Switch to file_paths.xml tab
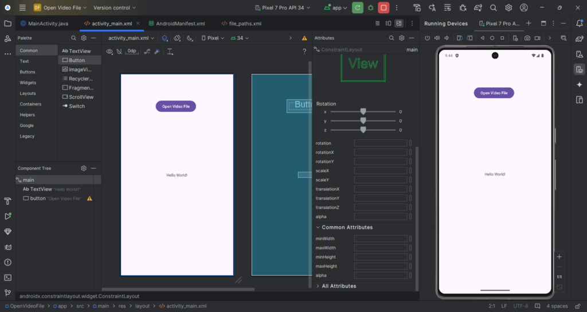The image size is (587, 312). (x=241, y=23)
